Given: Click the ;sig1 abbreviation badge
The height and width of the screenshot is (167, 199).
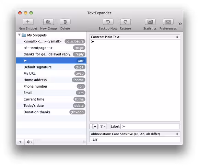Looking at the screenshot, I should pyautogui.click(x=80, y=67).
